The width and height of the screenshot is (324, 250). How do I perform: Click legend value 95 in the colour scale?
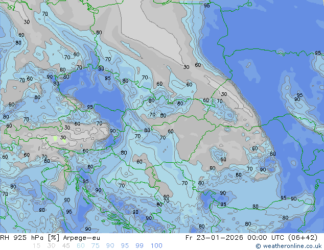tap(125, 246)
